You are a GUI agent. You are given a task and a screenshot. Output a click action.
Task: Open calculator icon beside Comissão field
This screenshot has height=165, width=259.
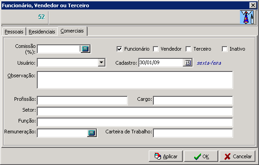click(x=85, y=49)
